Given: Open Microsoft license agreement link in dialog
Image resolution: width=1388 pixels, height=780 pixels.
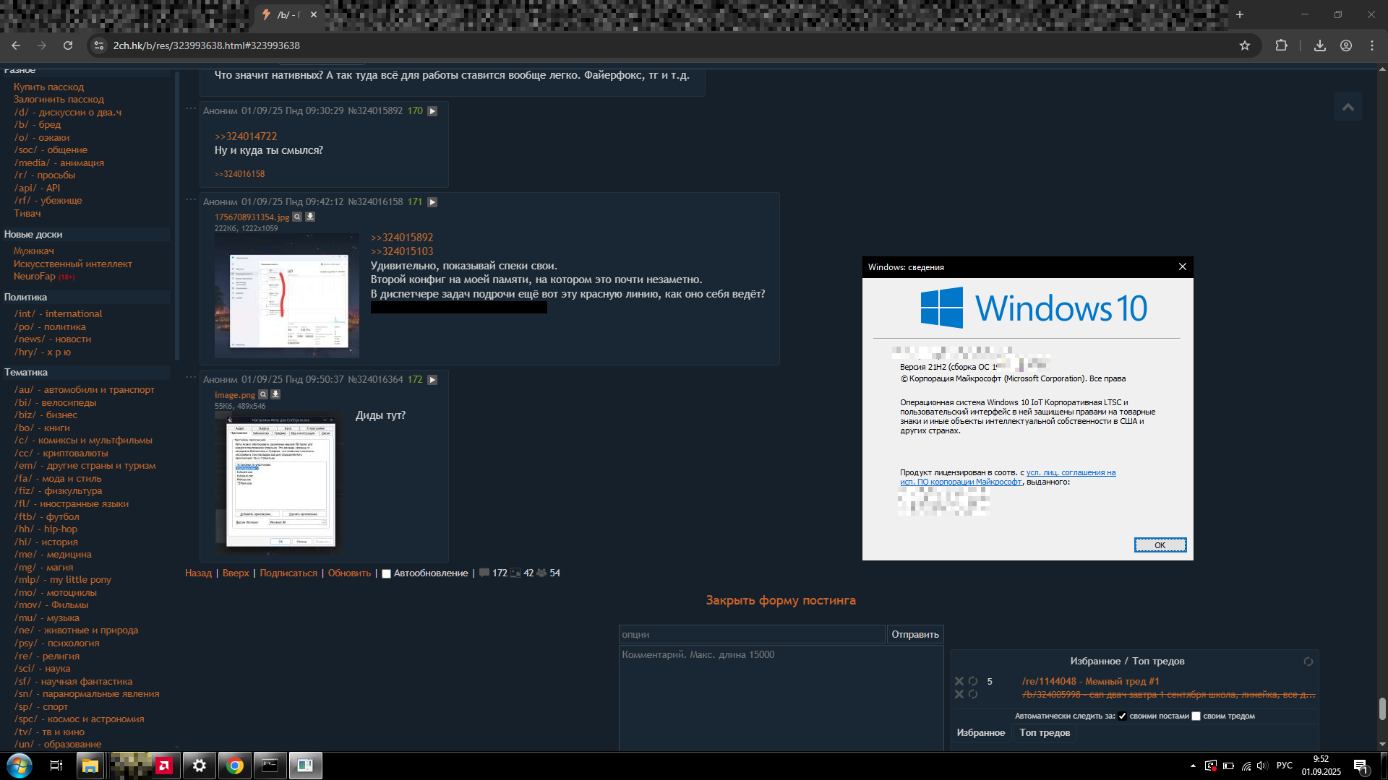Looking at the screenshot, I should (1008, 477).
